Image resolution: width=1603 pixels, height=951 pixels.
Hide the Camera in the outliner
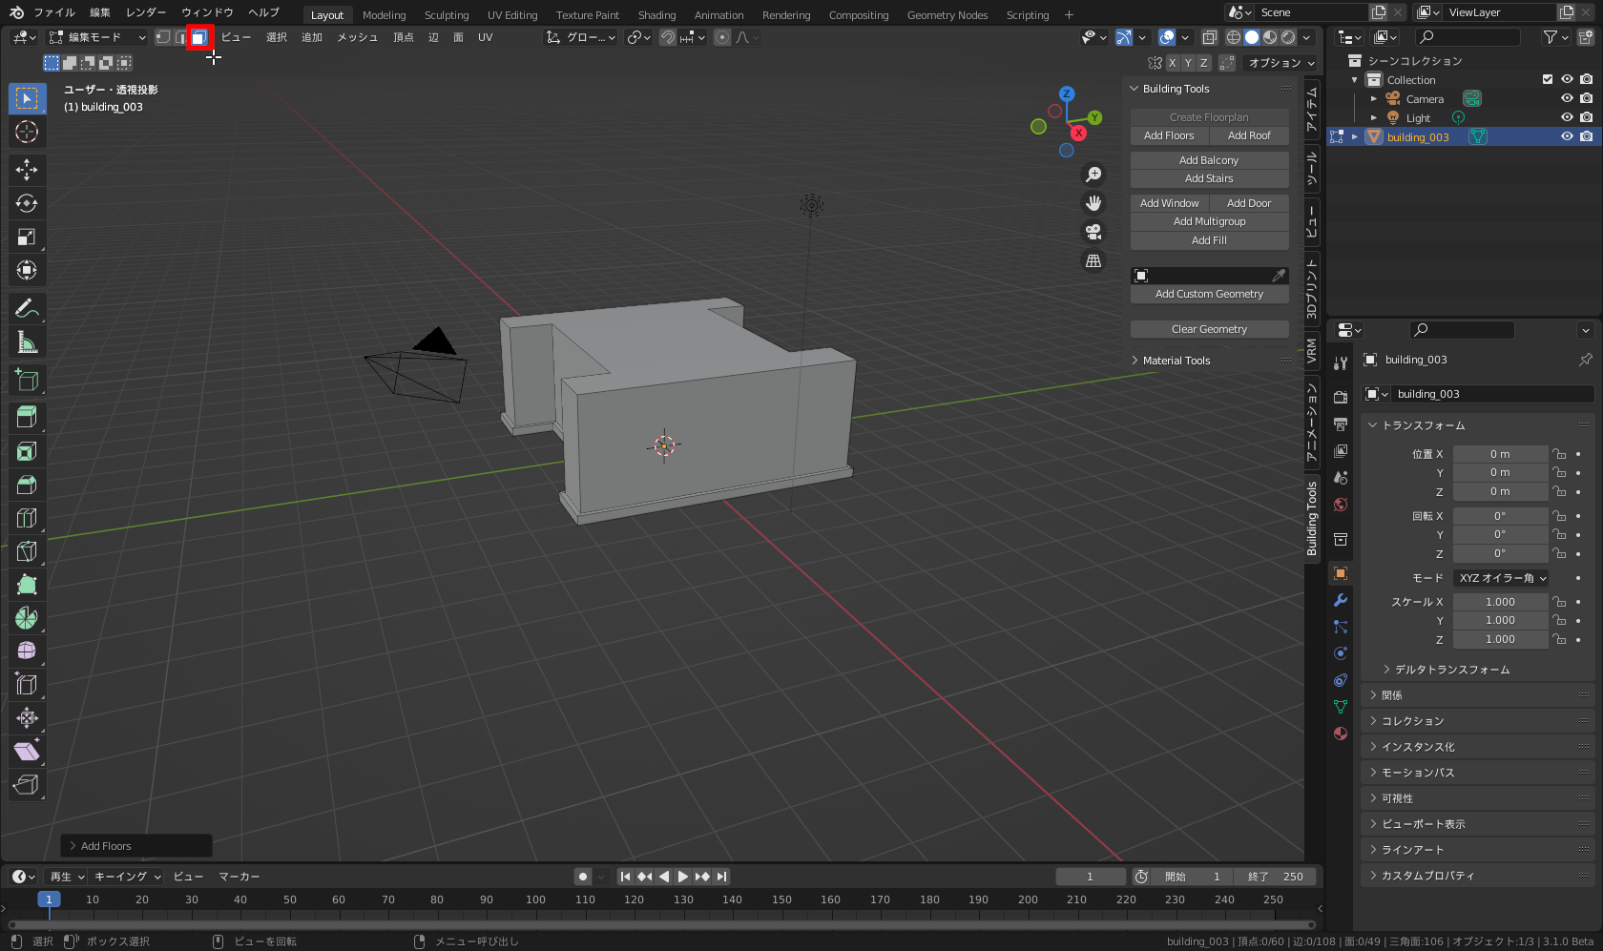(x=1566, y=98)
